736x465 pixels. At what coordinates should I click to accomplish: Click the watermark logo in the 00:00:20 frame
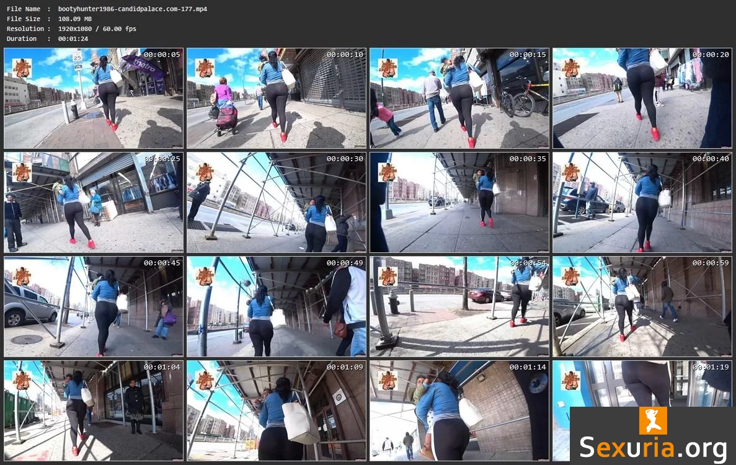point(570,68)
